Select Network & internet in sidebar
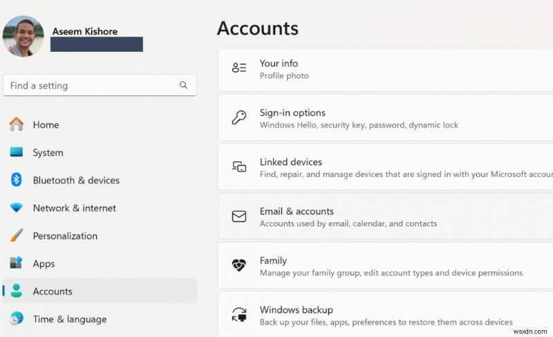This screenshot has width=553, height=337. (x=100, y=208)
